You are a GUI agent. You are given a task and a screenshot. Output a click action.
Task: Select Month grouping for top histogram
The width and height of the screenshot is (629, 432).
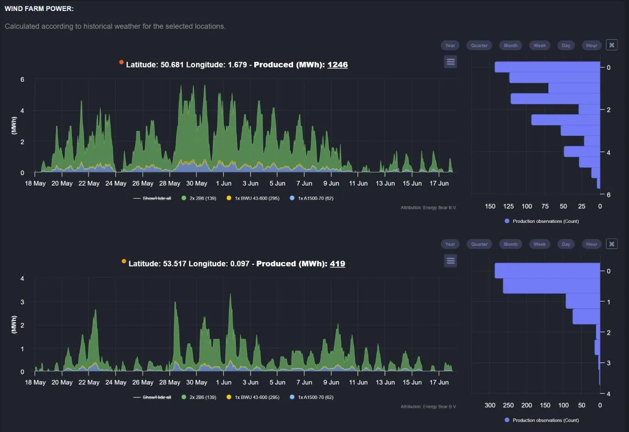[511, 46]
